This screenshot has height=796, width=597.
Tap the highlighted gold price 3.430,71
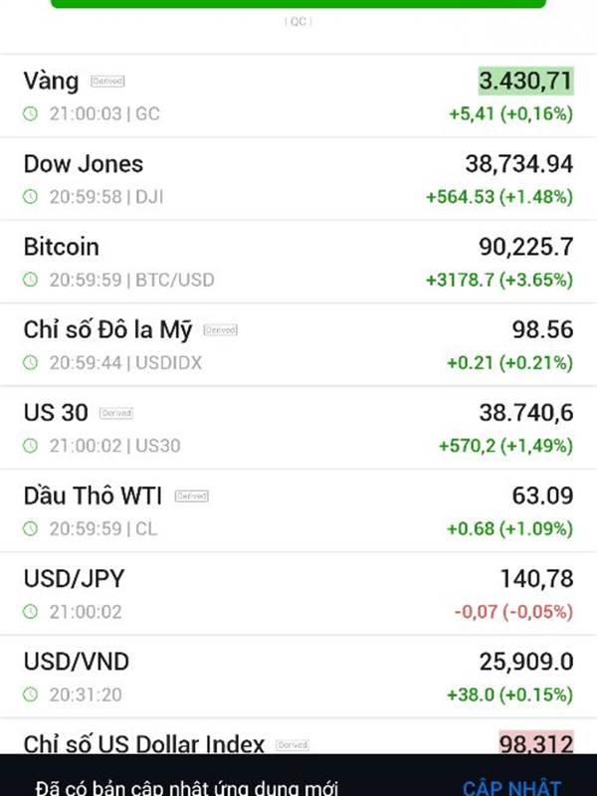point(526,81)
